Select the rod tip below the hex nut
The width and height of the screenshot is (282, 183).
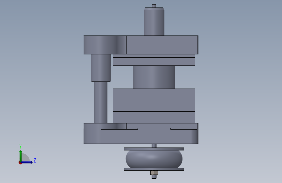point(154,177)
